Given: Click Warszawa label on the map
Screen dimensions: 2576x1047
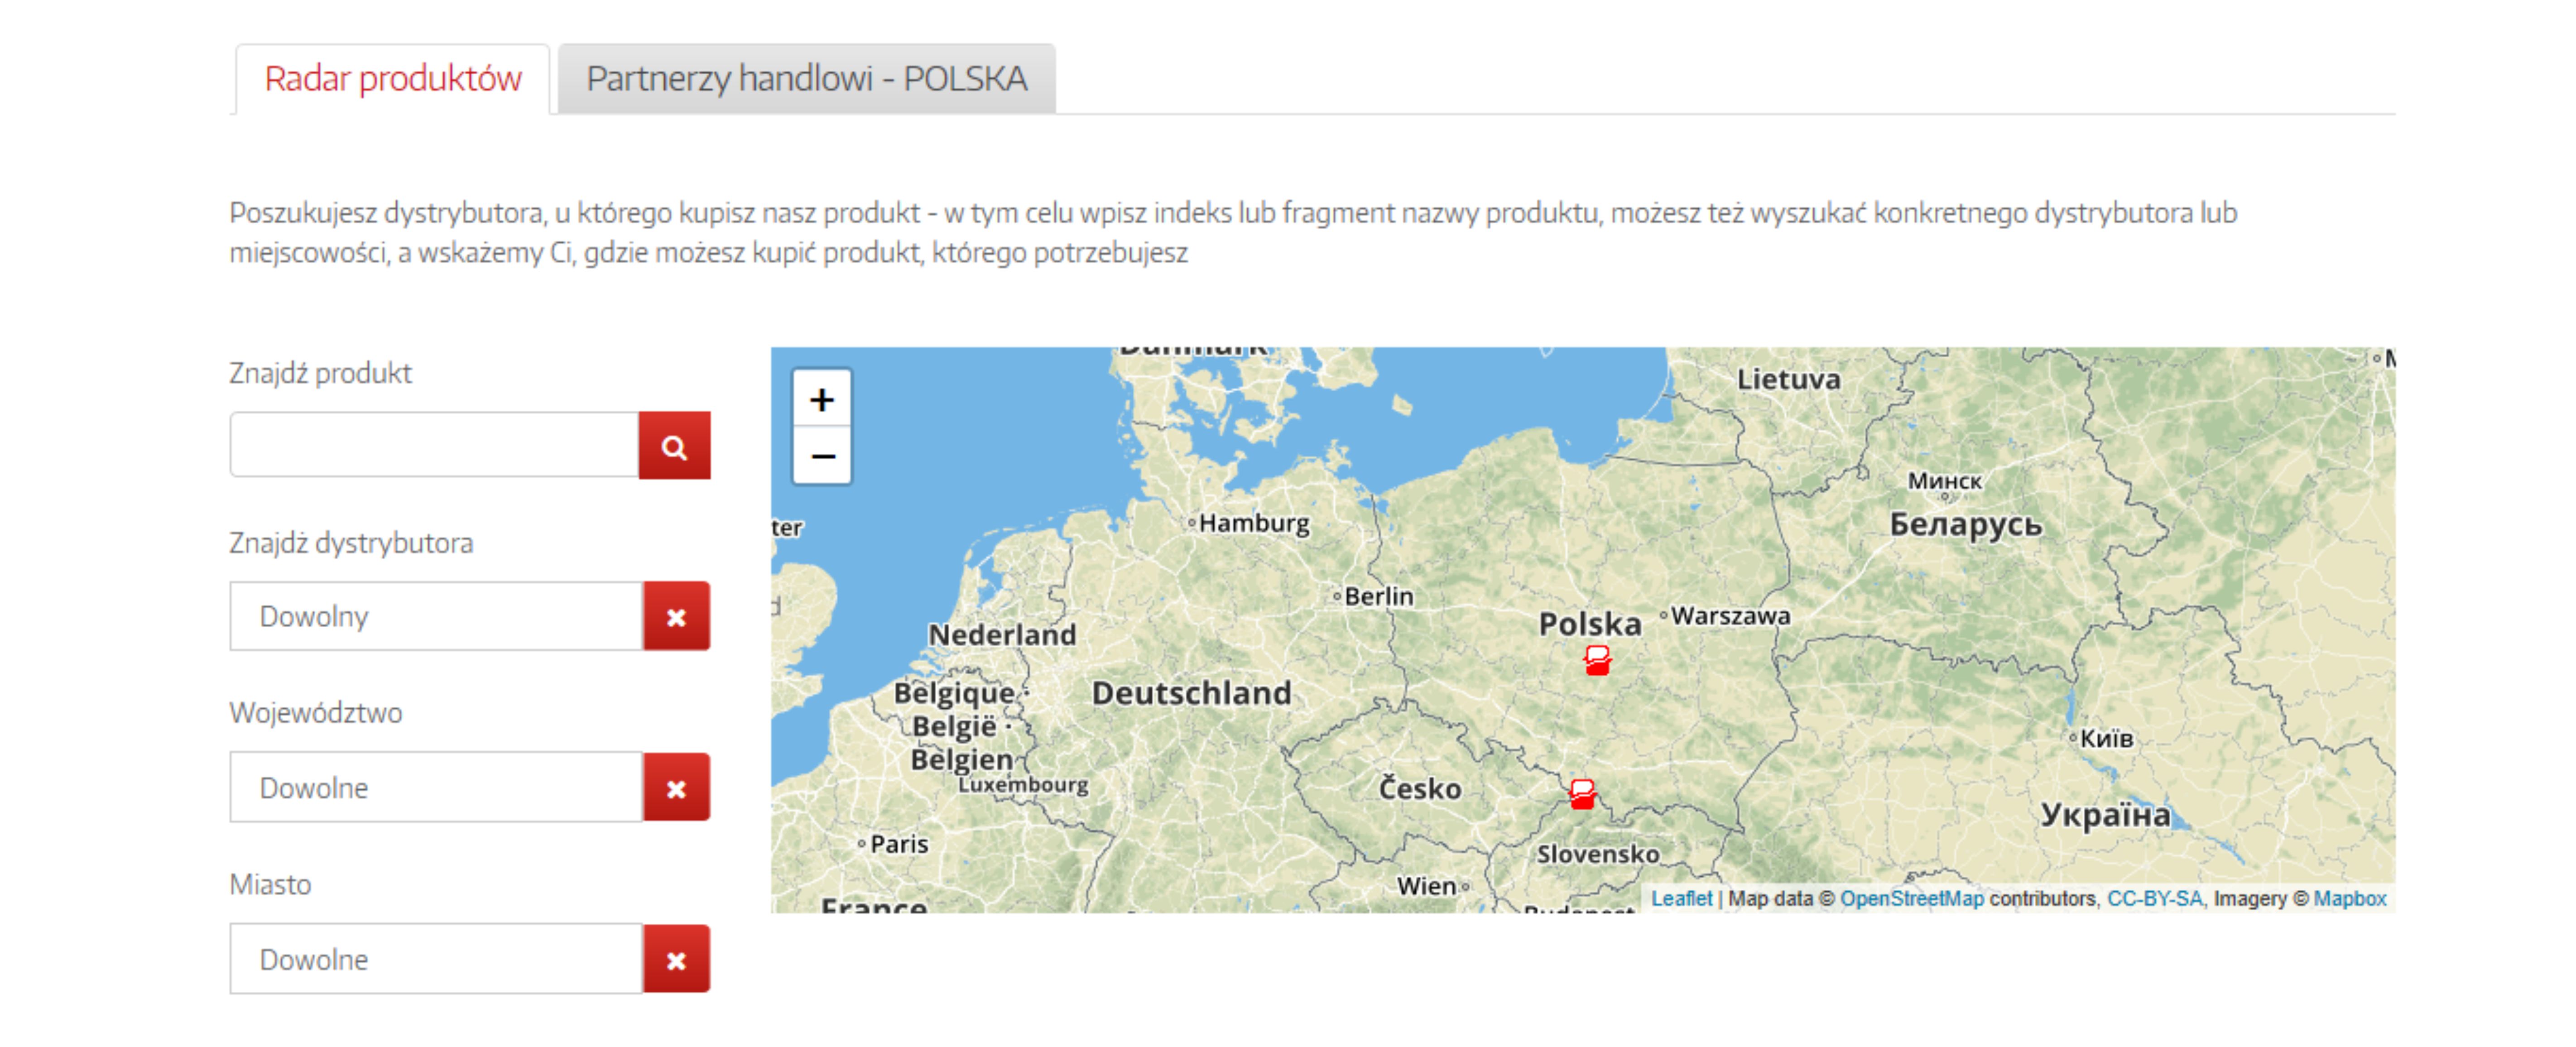Looking at the screenshot, I should coord(1730,616).
